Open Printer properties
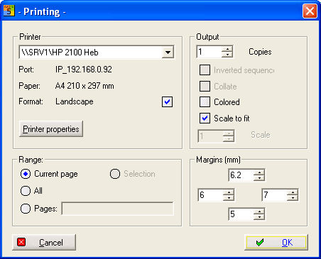This screenshot has height=259, width=321. coord(51,129)
